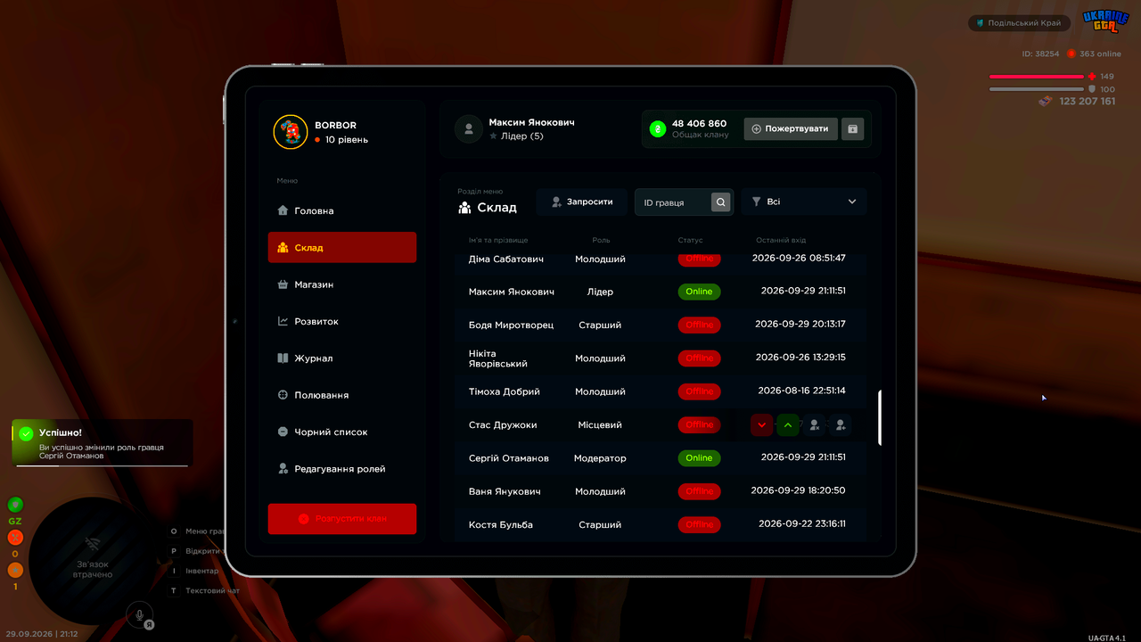
Task: Go to the Розвиток section
Action: (x=342, y=321)
